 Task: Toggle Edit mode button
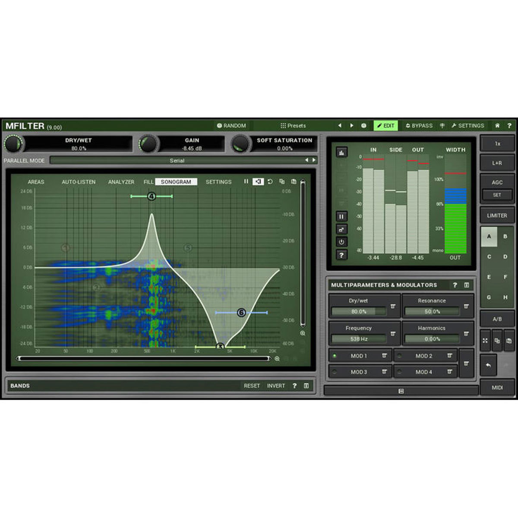click(385, 126)
